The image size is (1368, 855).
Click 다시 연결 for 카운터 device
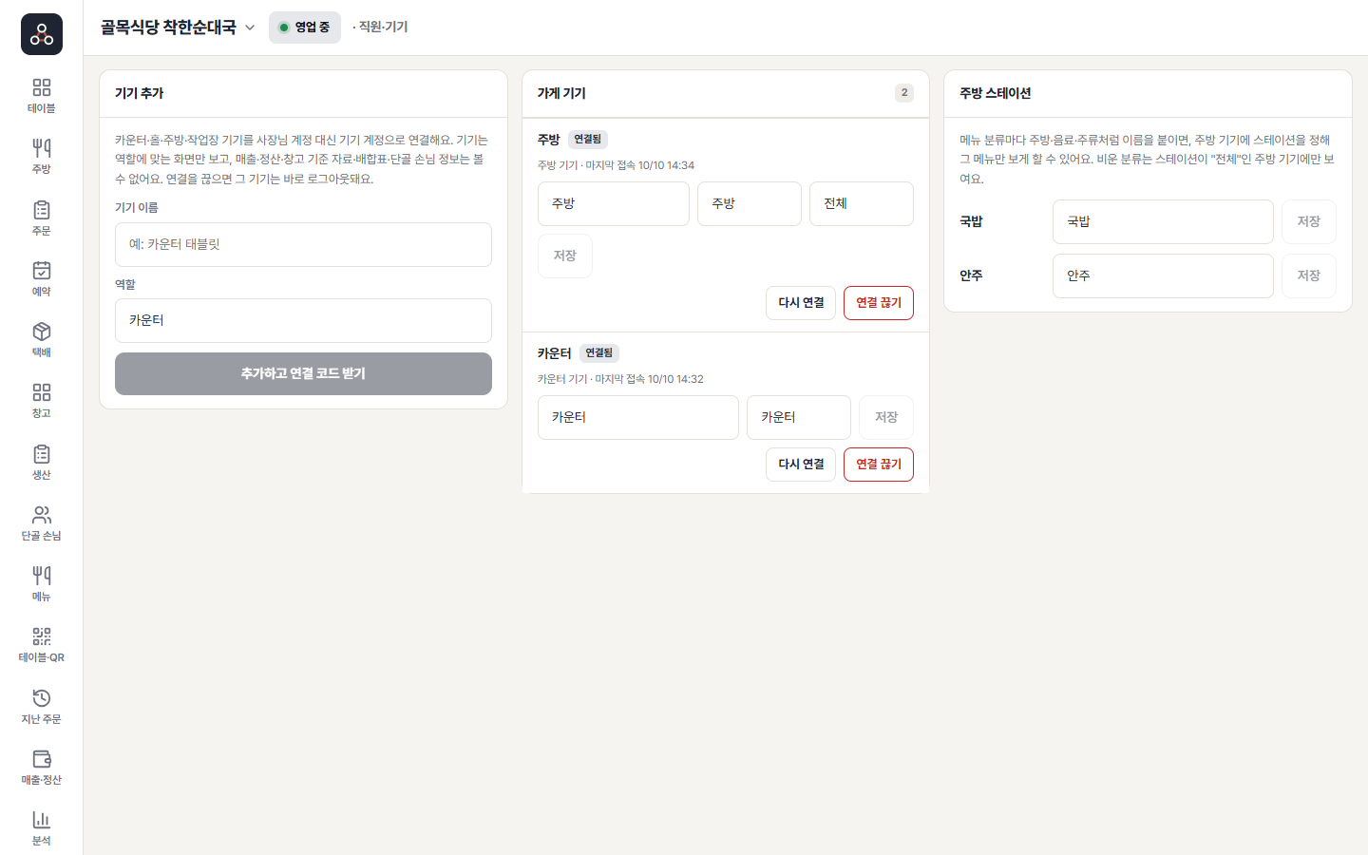[x=801, y=465]
